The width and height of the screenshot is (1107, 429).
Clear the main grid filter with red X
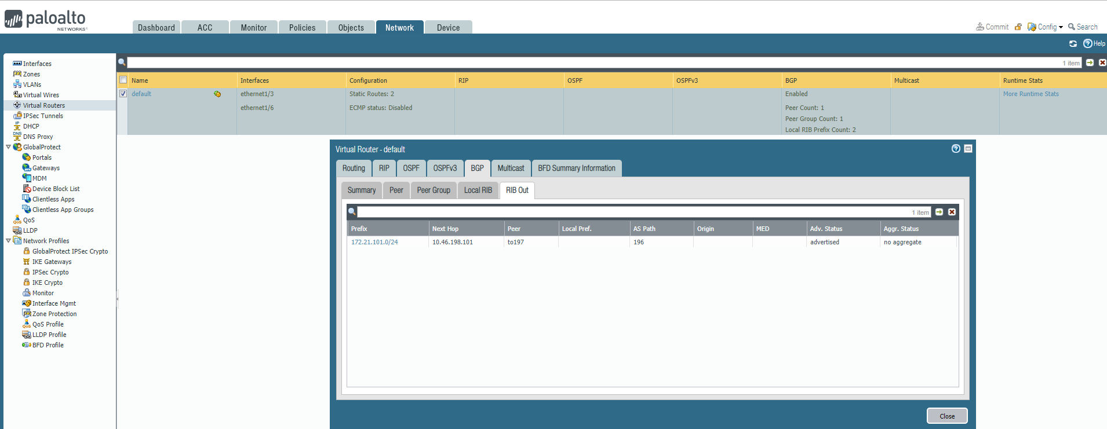(1102, 63)
